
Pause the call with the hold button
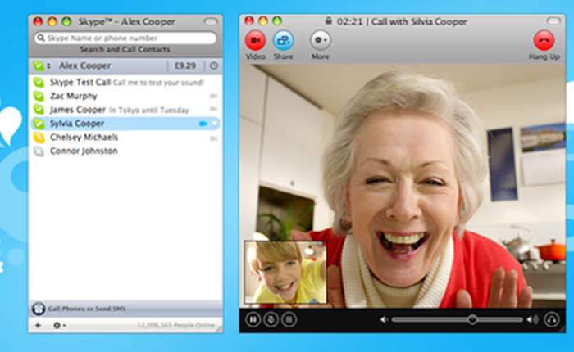click(x=253, y=319)
